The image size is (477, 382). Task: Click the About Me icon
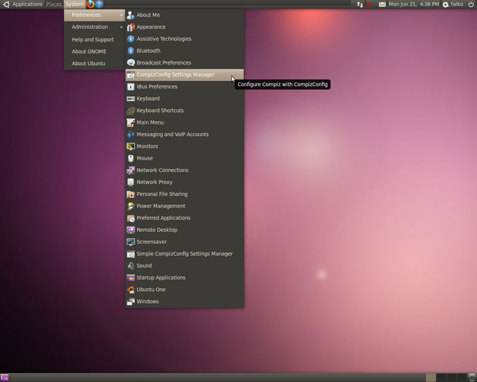131,15
